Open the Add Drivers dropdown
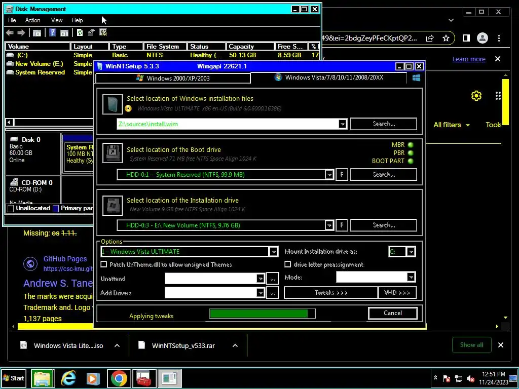 pyautogui.click(x=261, y=293)
